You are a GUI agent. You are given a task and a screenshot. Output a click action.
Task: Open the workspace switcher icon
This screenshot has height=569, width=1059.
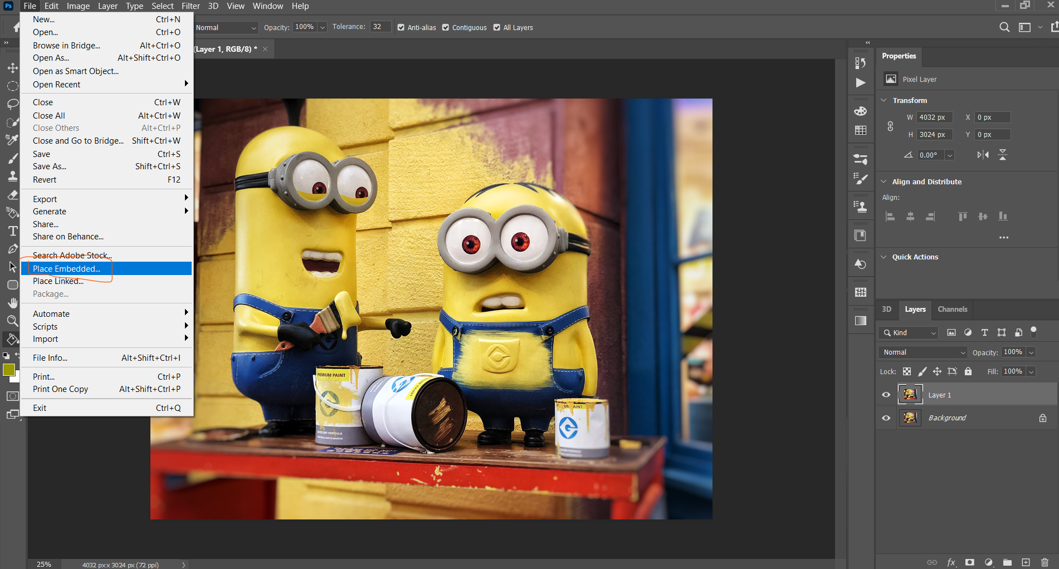click(1024, 27)
